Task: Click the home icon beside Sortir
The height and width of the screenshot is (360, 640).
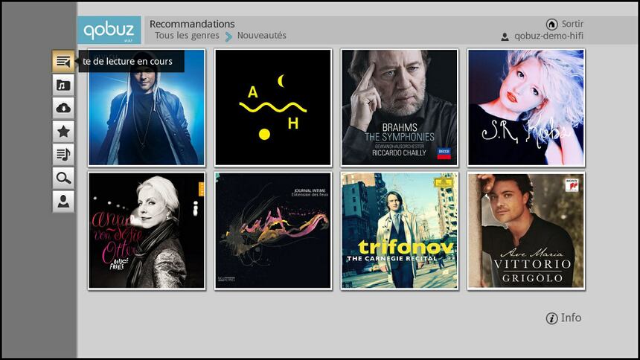Action: point(552,25)
